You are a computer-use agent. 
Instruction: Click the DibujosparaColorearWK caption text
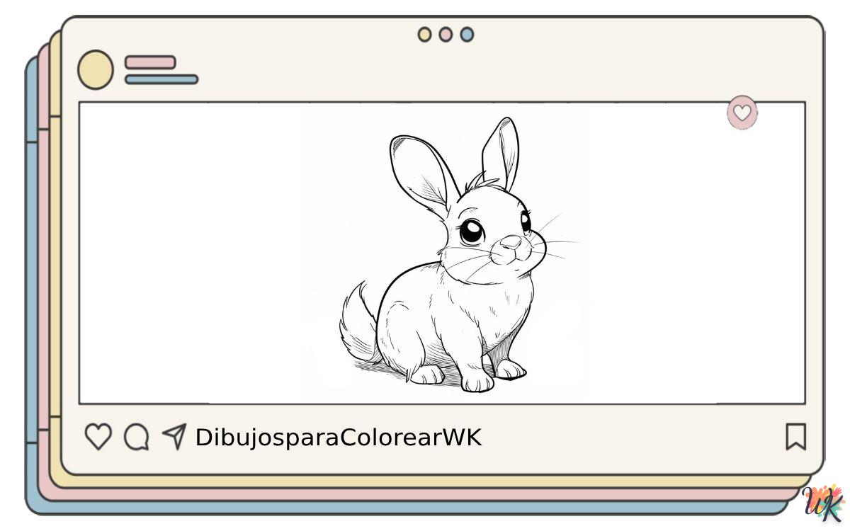(338, 438)
